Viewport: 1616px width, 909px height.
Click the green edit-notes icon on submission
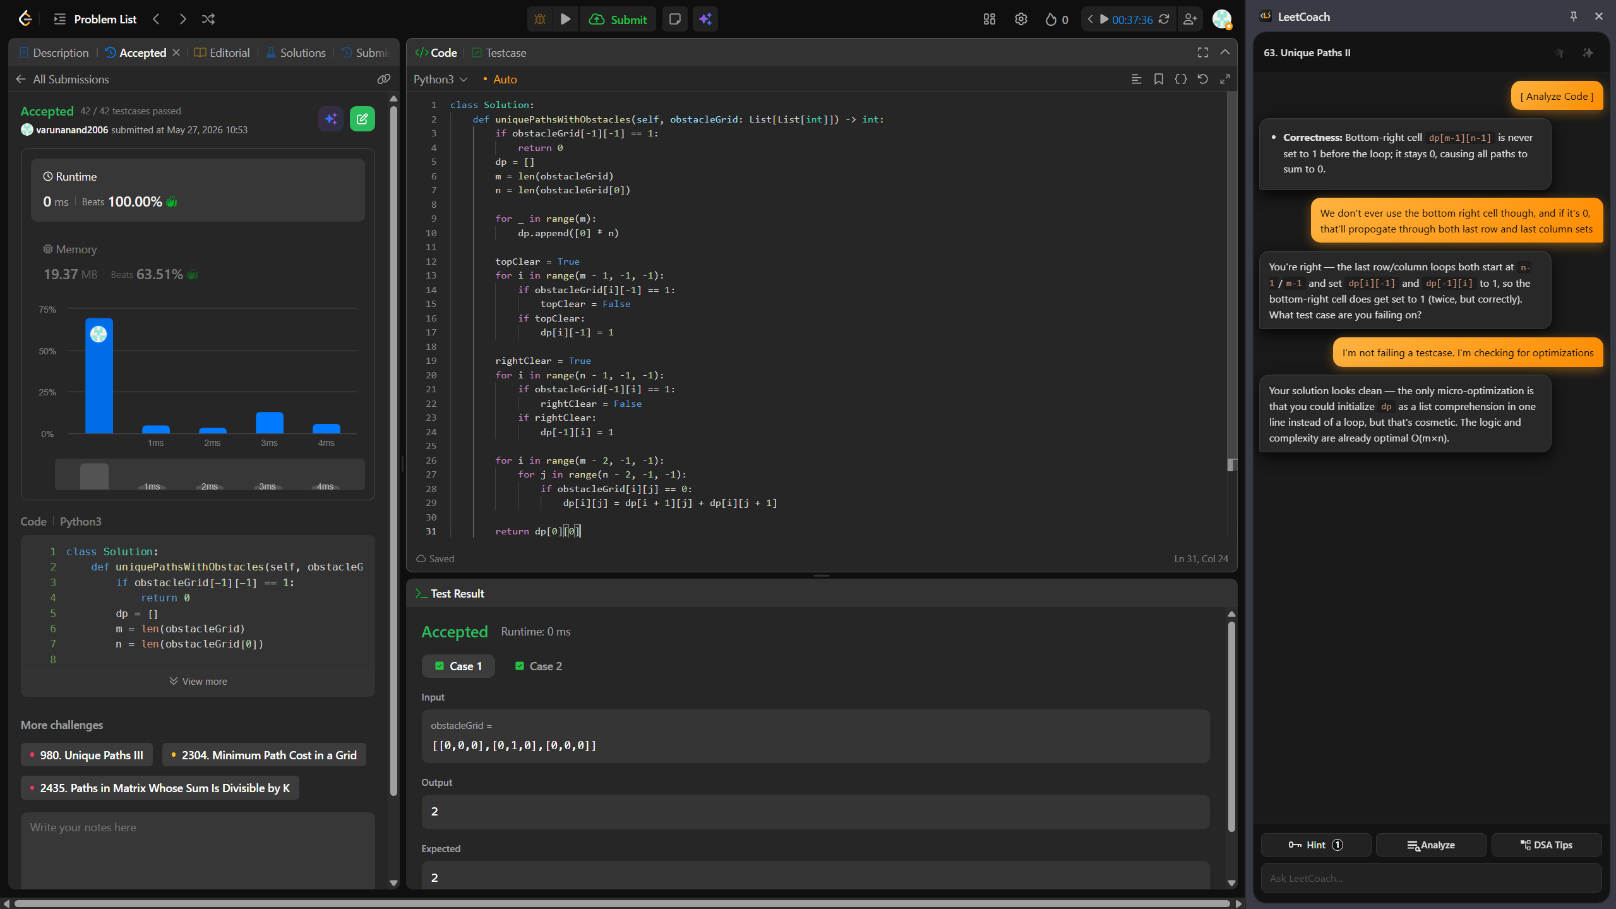tap(362, 119)
